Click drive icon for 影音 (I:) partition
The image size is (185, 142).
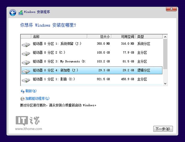click(26, 80)
